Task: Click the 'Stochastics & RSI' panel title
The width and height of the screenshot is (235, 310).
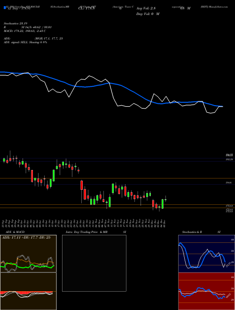Action: point(201,232)
